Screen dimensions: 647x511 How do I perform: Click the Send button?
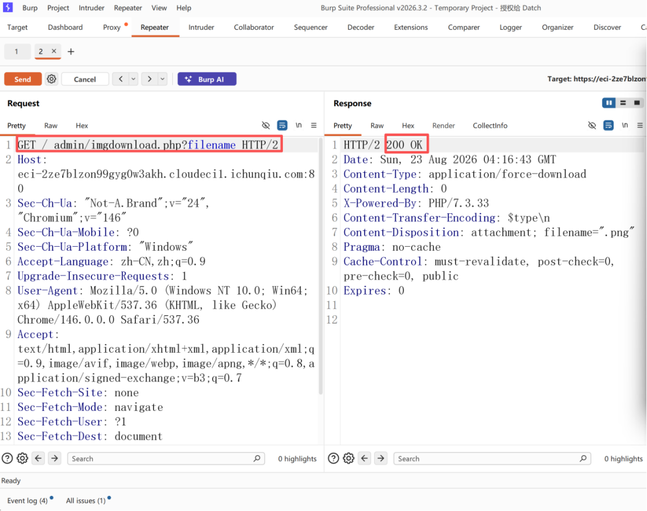23,79
